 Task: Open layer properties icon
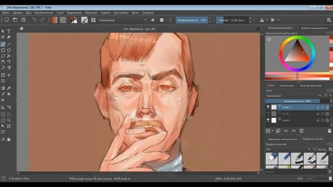(301, 131)
